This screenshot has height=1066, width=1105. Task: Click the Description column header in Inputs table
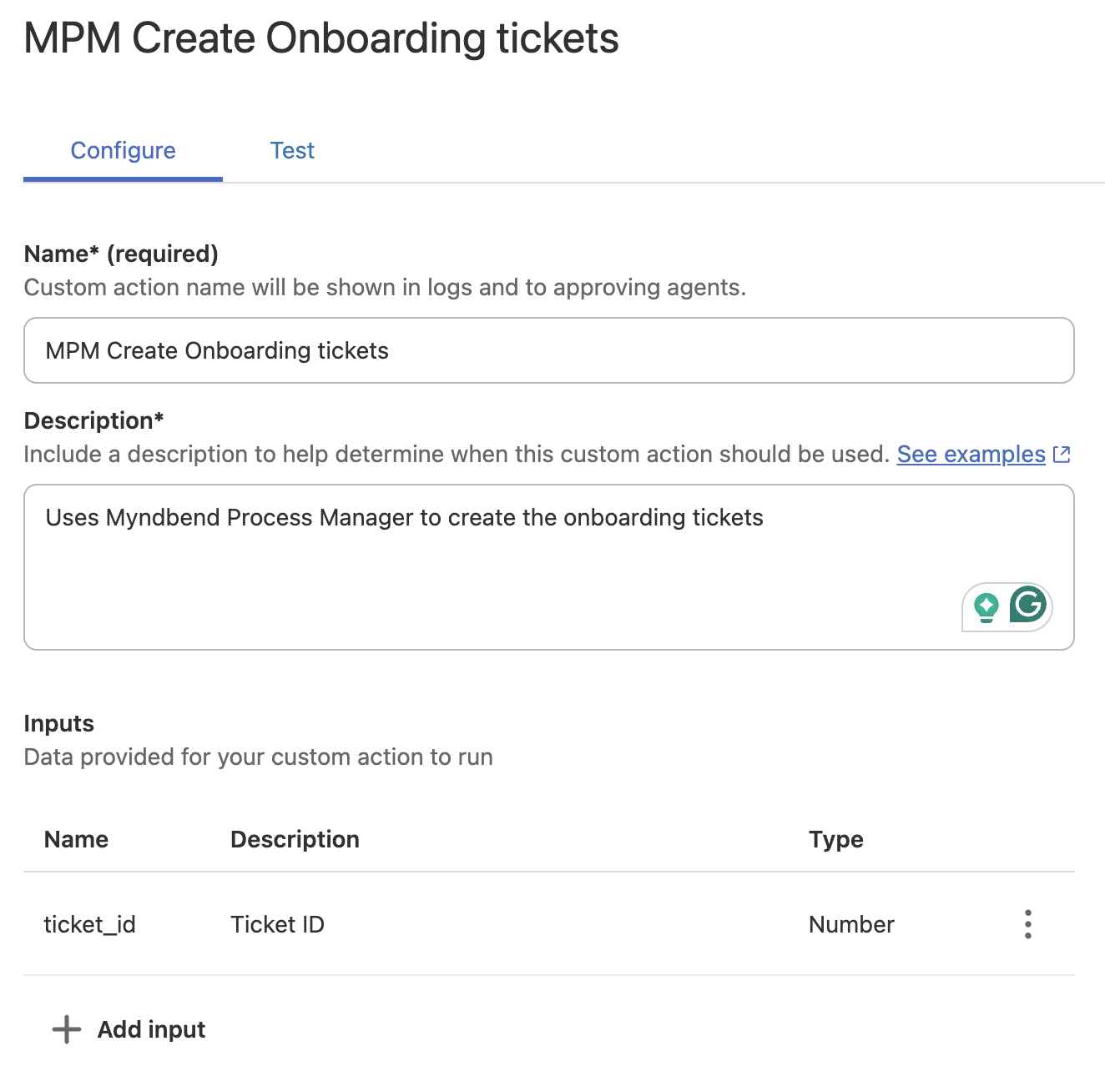click(295, 839)
